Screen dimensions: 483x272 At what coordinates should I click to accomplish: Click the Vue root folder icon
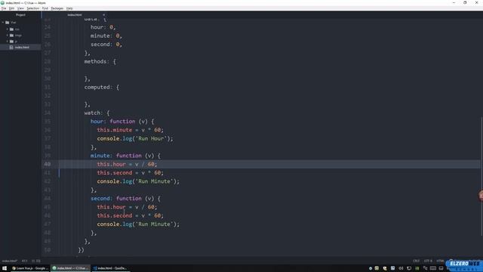[x=8, y=23]
